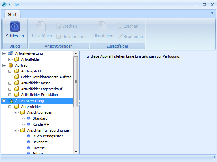The height and width of the screenshot is (162, 217).
Task: Select Felder Detaildatensätze Auftrag label
Action: (x=46, y=77)
